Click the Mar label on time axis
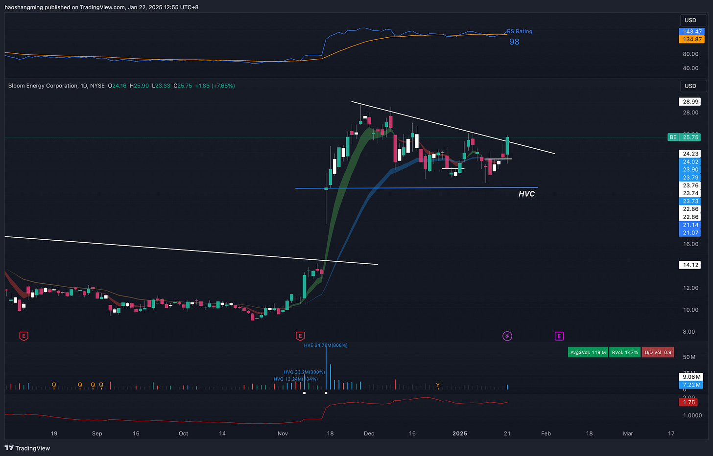Screen dimensions: 713x456 click(628, 433)
